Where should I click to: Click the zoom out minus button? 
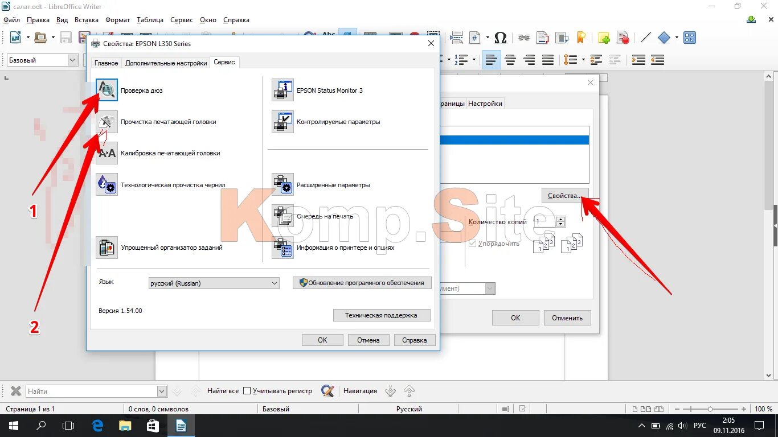coord(676,409)
